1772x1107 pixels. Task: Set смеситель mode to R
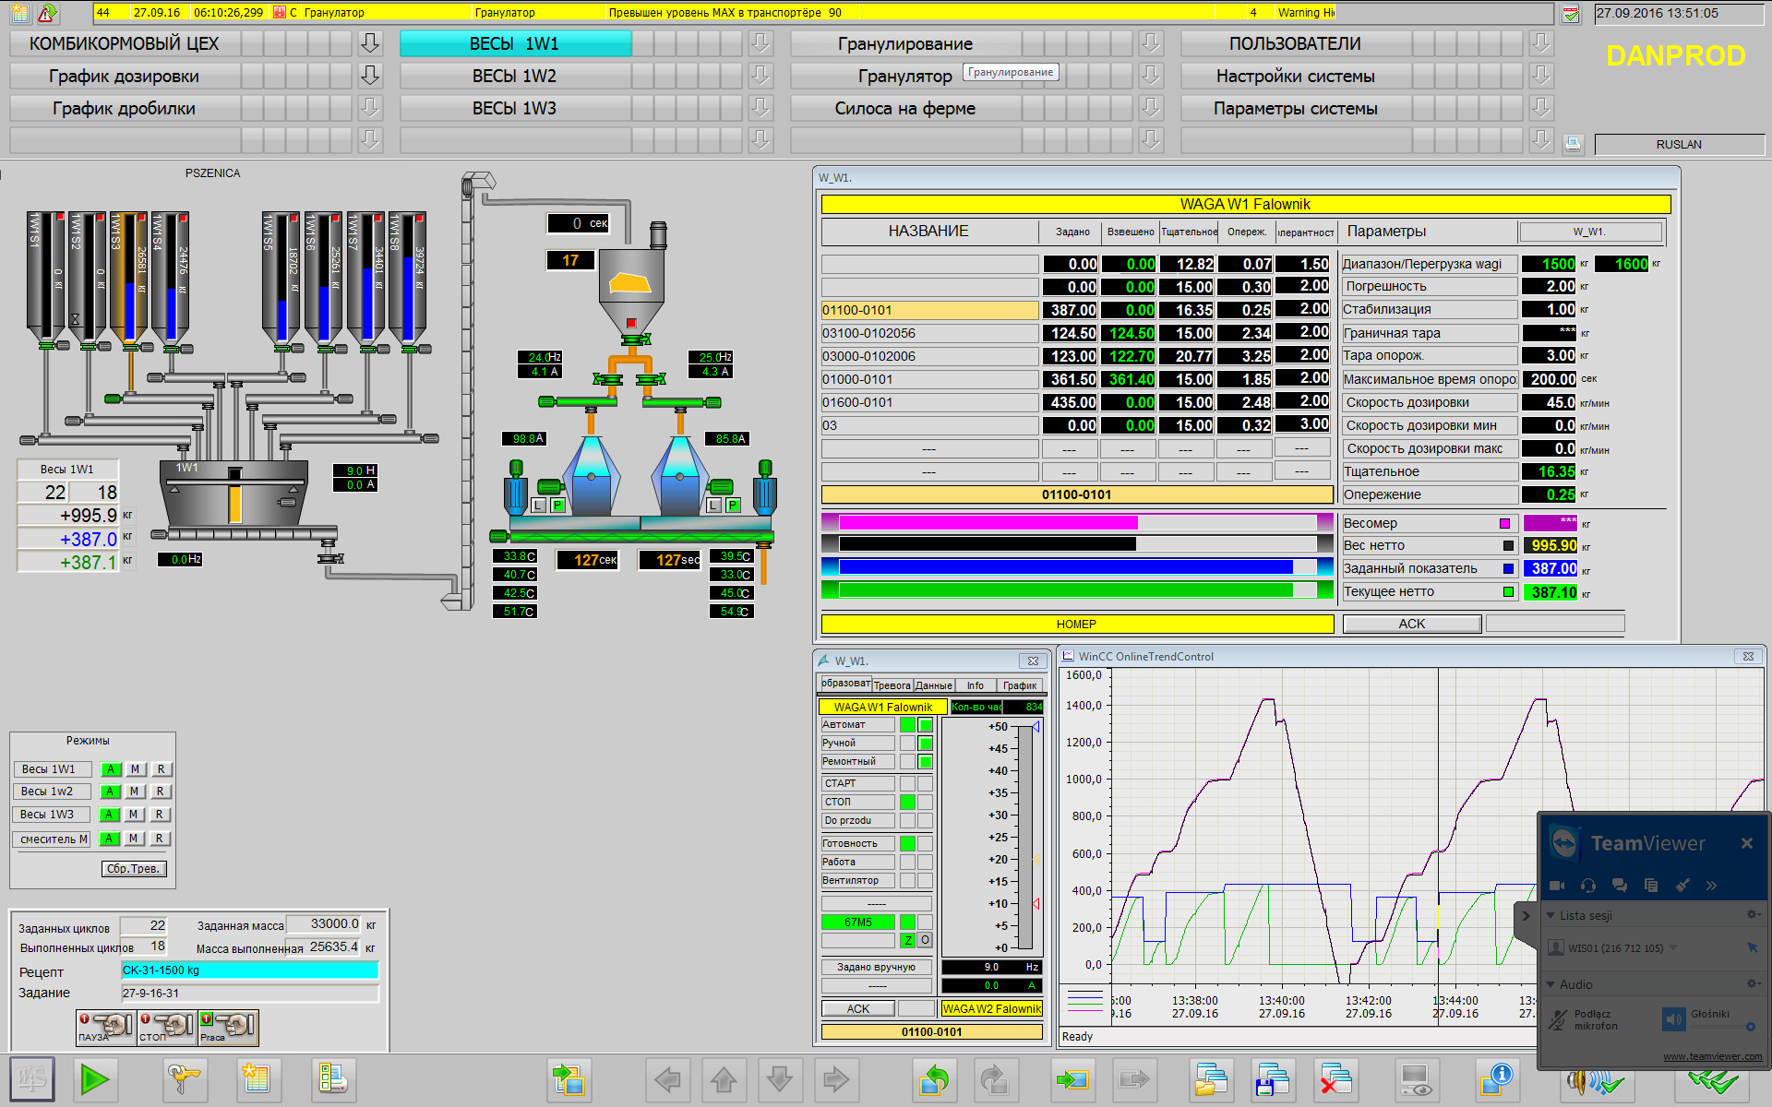(160, 839)
